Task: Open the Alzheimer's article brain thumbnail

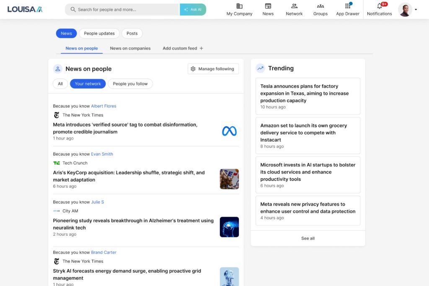Action: (229, 227)
